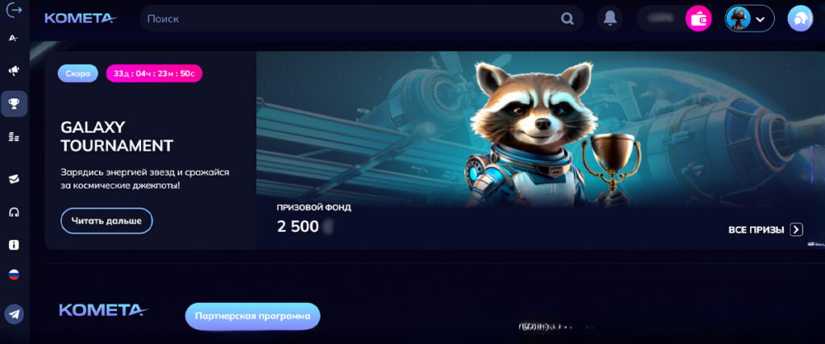This screenshot has height=344, width=825.
Task: Open the headphones support icon
Action: click(15, 213)
